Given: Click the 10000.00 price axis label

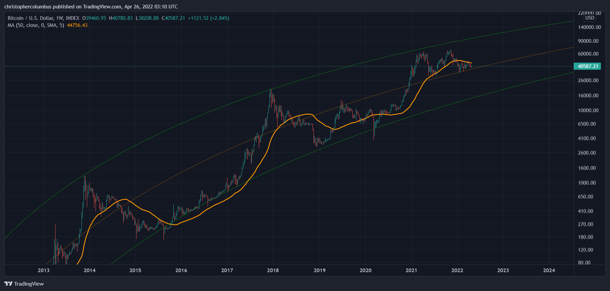Looking at the screenshot, I should click(x=588, y=110).
